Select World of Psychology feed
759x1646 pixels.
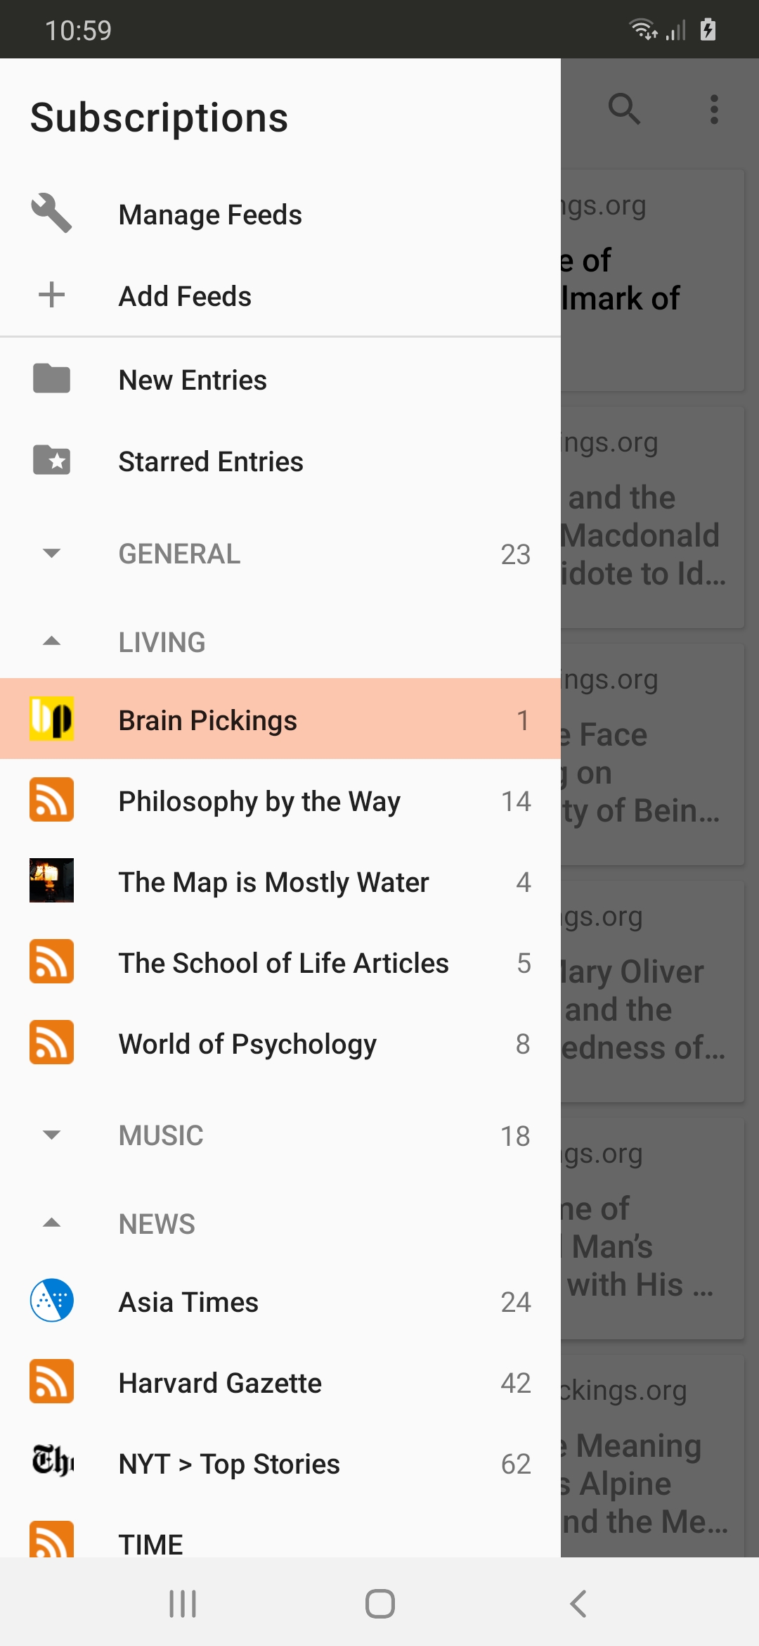(280, 1044)
